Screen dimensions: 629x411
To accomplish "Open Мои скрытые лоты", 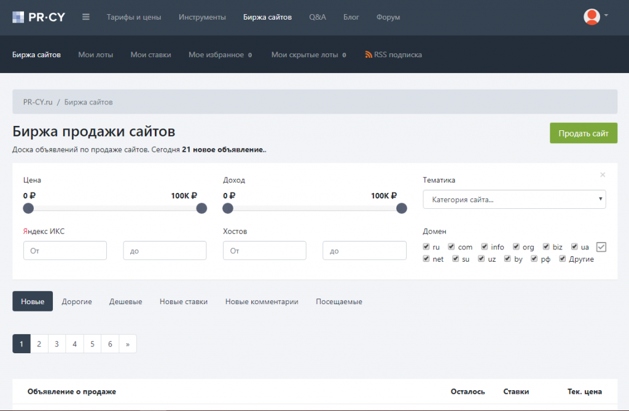I will click(308, 55).
